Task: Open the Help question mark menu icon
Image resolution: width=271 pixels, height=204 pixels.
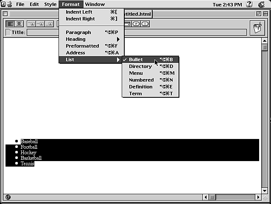Action: pyautogui.click(x=249, y=4)
